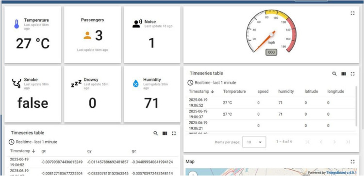Jump to last page of the table
364x176 pixels.
tap(348, 142)
